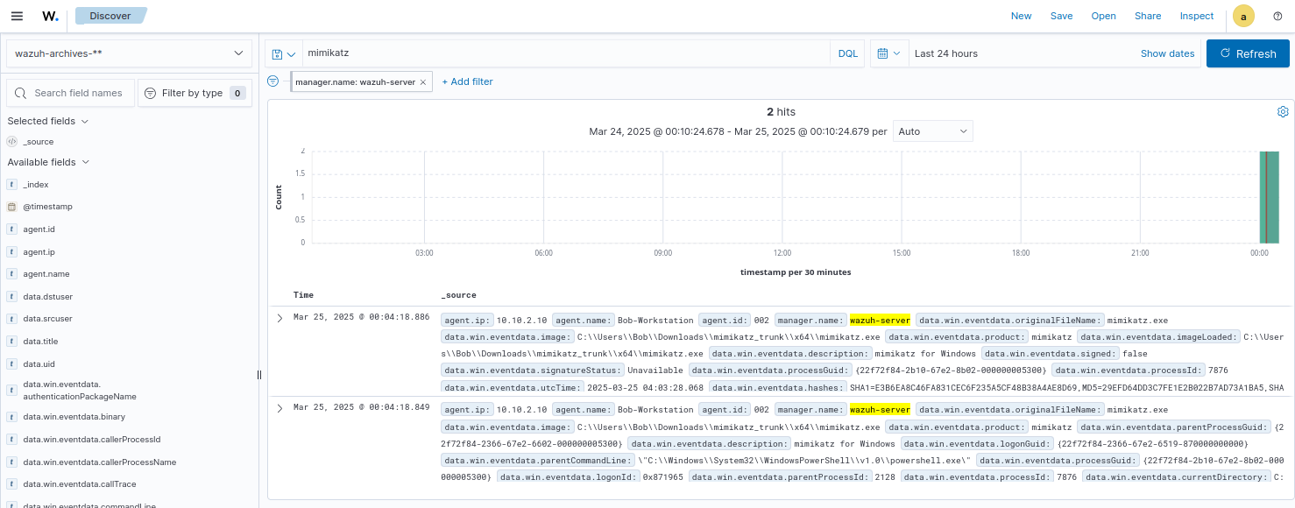Open user avatar account menu

tap(1243, 16)
